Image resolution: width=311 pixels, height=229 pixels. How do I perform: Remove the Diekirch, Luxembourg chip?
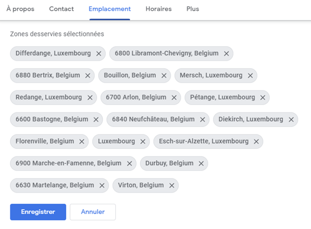click(x=291, y=120)
